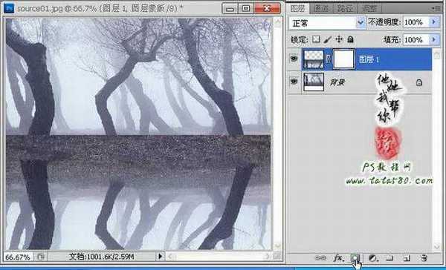
Task: Select the 图层 1 layer name
Action: pyautogui.click(x=369, y=59)
